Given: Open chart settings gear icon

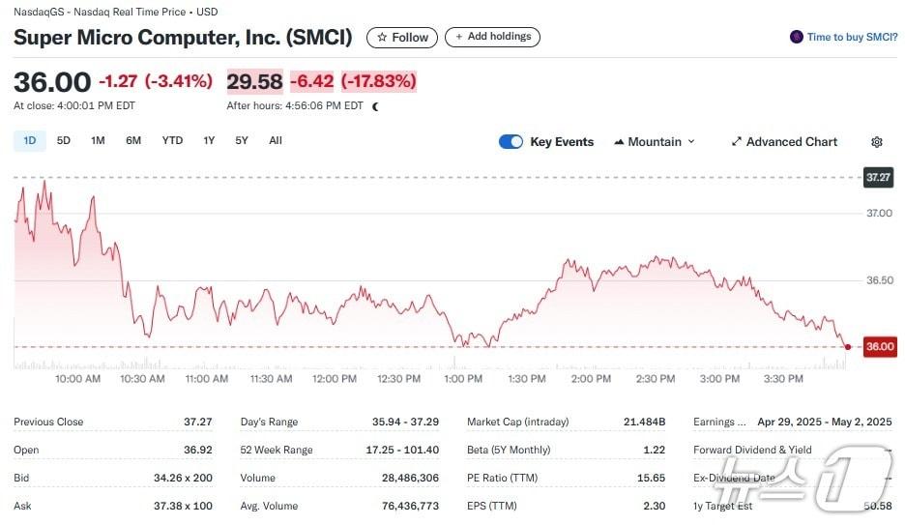Looking at the screenshot, I should click(877, 142).
